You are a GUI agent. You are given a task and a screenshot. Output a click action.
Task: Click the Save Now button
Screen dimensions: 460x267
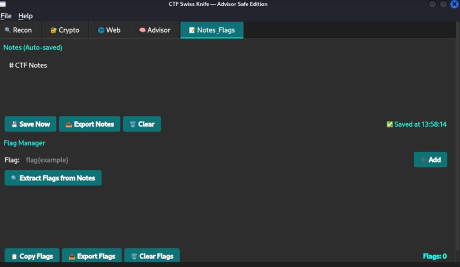point(30,124)
